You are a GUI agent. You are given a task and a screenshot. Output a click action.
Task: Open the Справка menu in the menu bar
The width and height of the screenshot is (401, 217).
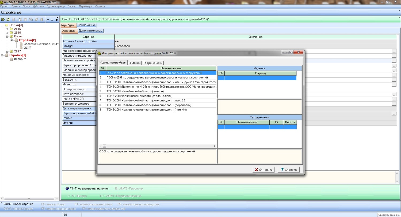[100, 6]
